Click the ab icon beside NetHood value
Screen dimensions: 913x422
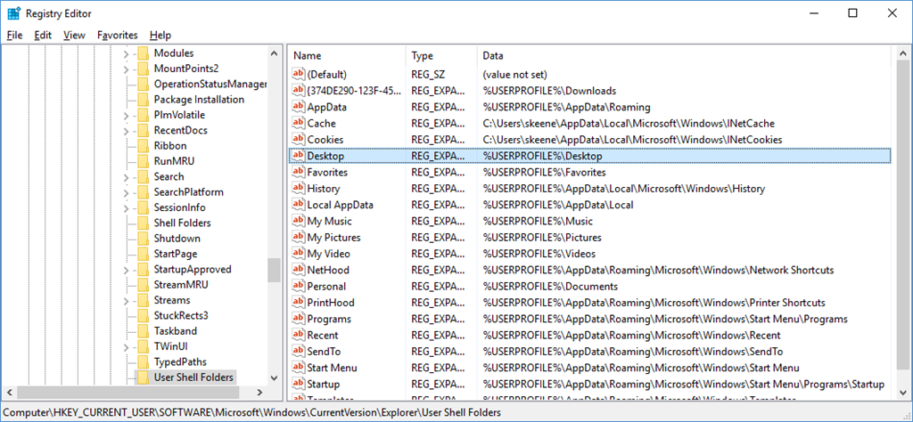coord(298,270)
